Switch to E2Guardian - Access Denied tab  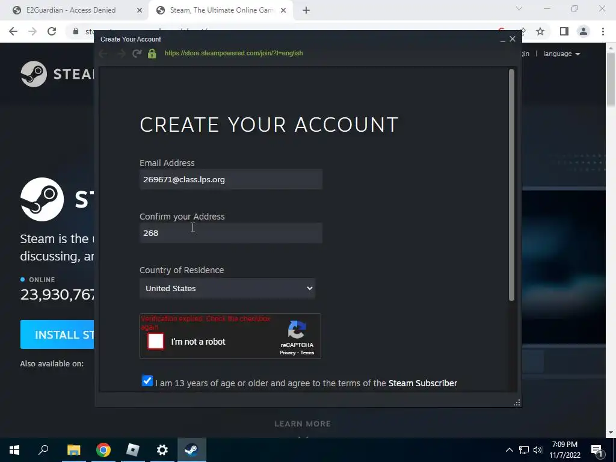(x=71, y=10)
